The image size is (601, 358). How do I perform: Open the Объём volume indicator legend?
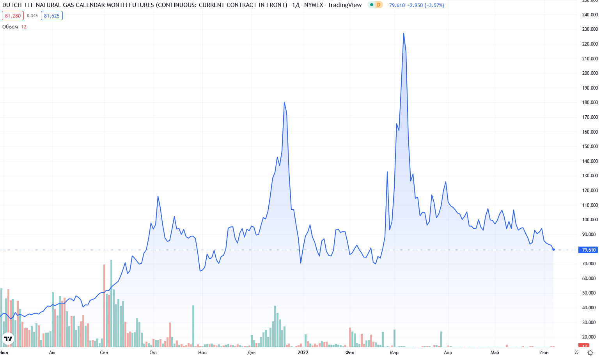click(10, 27)
